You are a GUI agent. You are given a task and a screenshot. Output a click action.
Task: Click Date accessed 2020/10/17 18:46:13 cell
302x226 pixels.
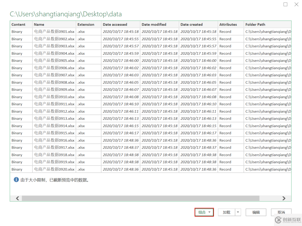tap(121, 118)
